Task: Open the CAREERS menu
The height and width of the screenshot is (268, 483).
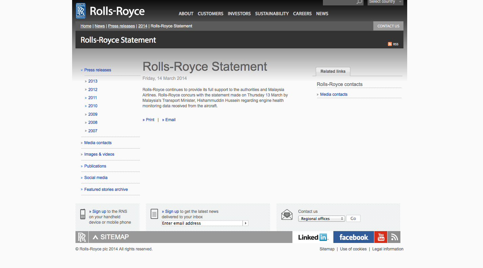Action: coord(302,14)
